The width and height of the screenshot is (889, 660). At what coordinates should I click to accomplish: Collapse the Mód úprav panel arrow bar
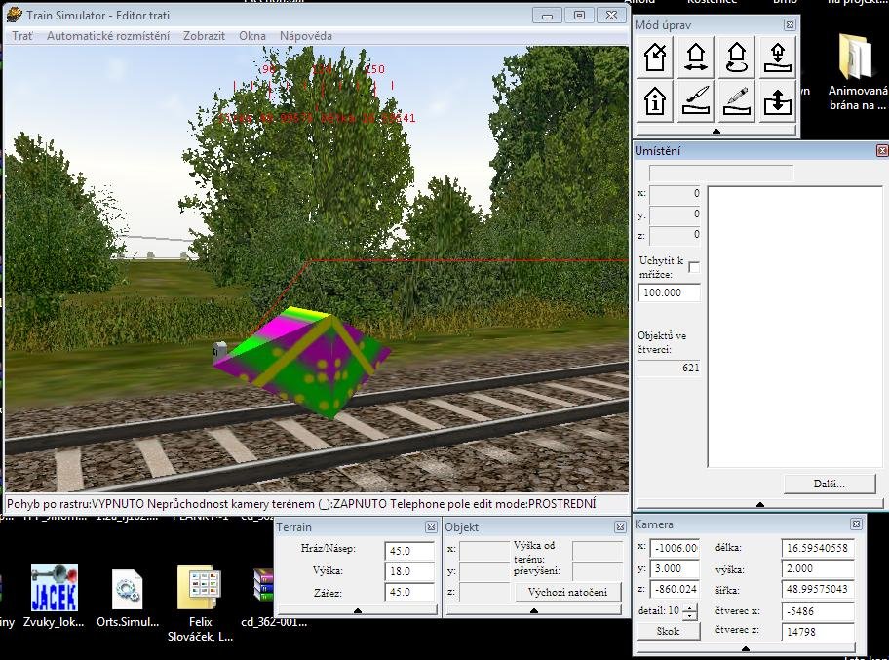coord(716,131)
